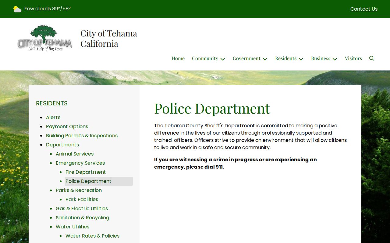Open Payment Options in the sidebar

pos(67,126)
